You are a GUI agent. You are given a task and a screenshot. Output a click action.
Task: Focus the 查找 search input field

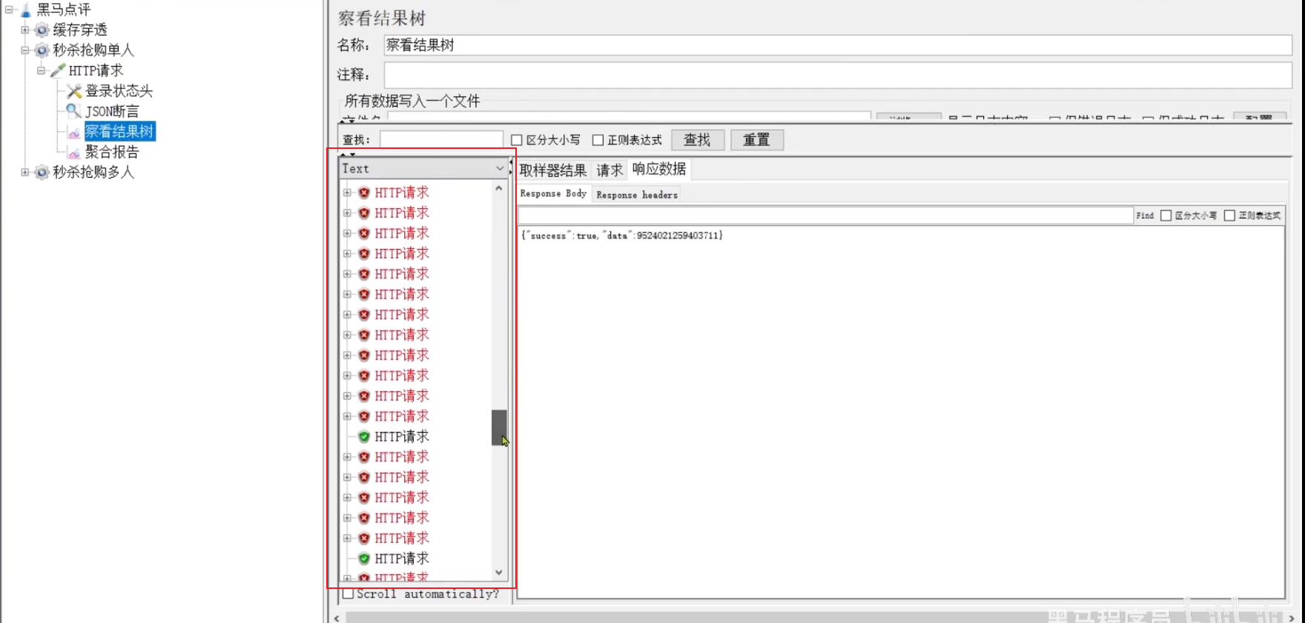tap(442, 140)
